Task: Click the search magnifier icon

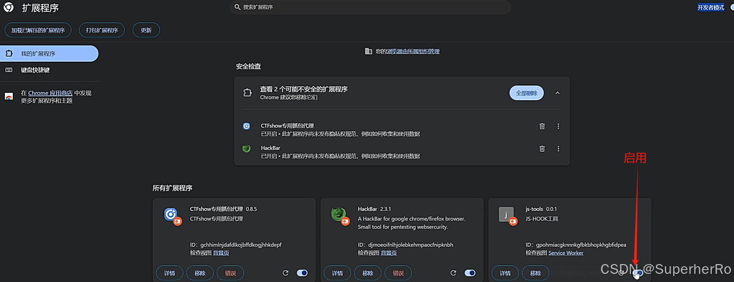Action: coord(237,8)
